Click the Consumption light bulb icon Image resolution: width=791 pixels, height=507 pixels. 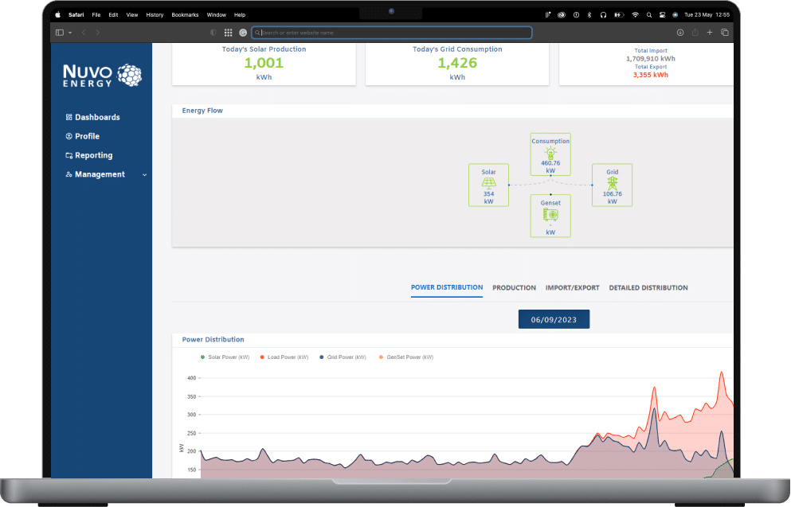pos(550,151)
